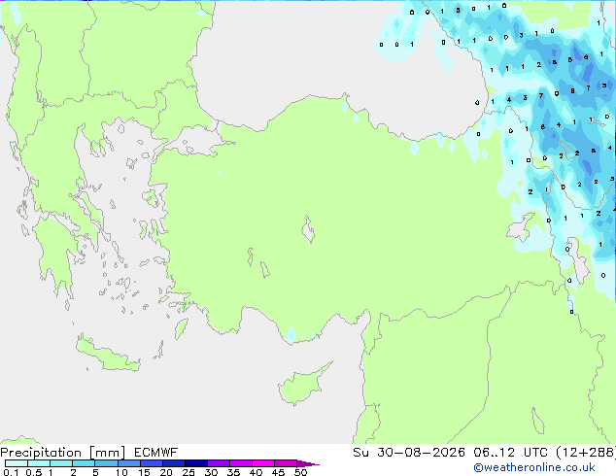Image resolution: width=616 pixels, height=476 pixels.
Task: Click the 10–15 mm blue legend swatch
Action: pos(128,463)
